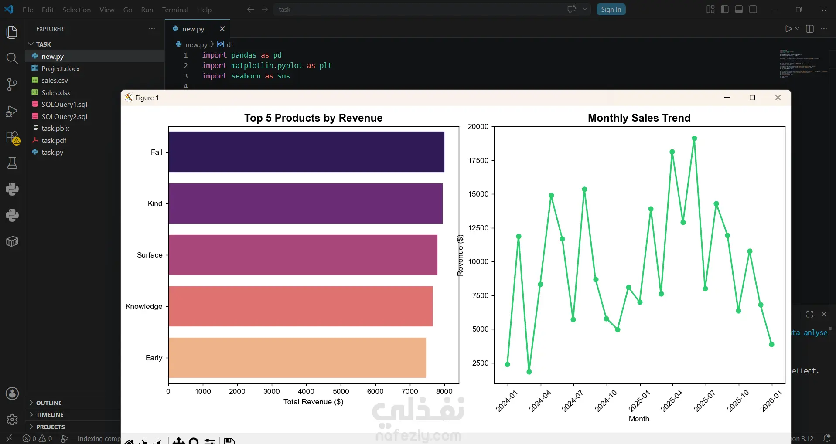836x444 pixels.
Task: Open the Accounts icon in activity bar
Action: coord(12,393)
